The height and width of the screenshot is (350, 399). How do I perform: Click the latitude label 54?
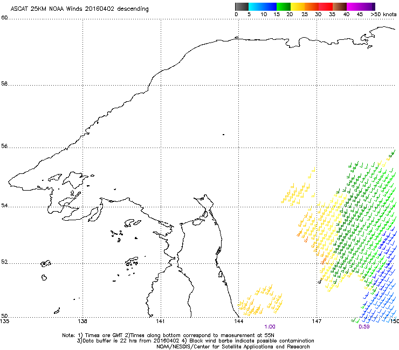point(4,205)
